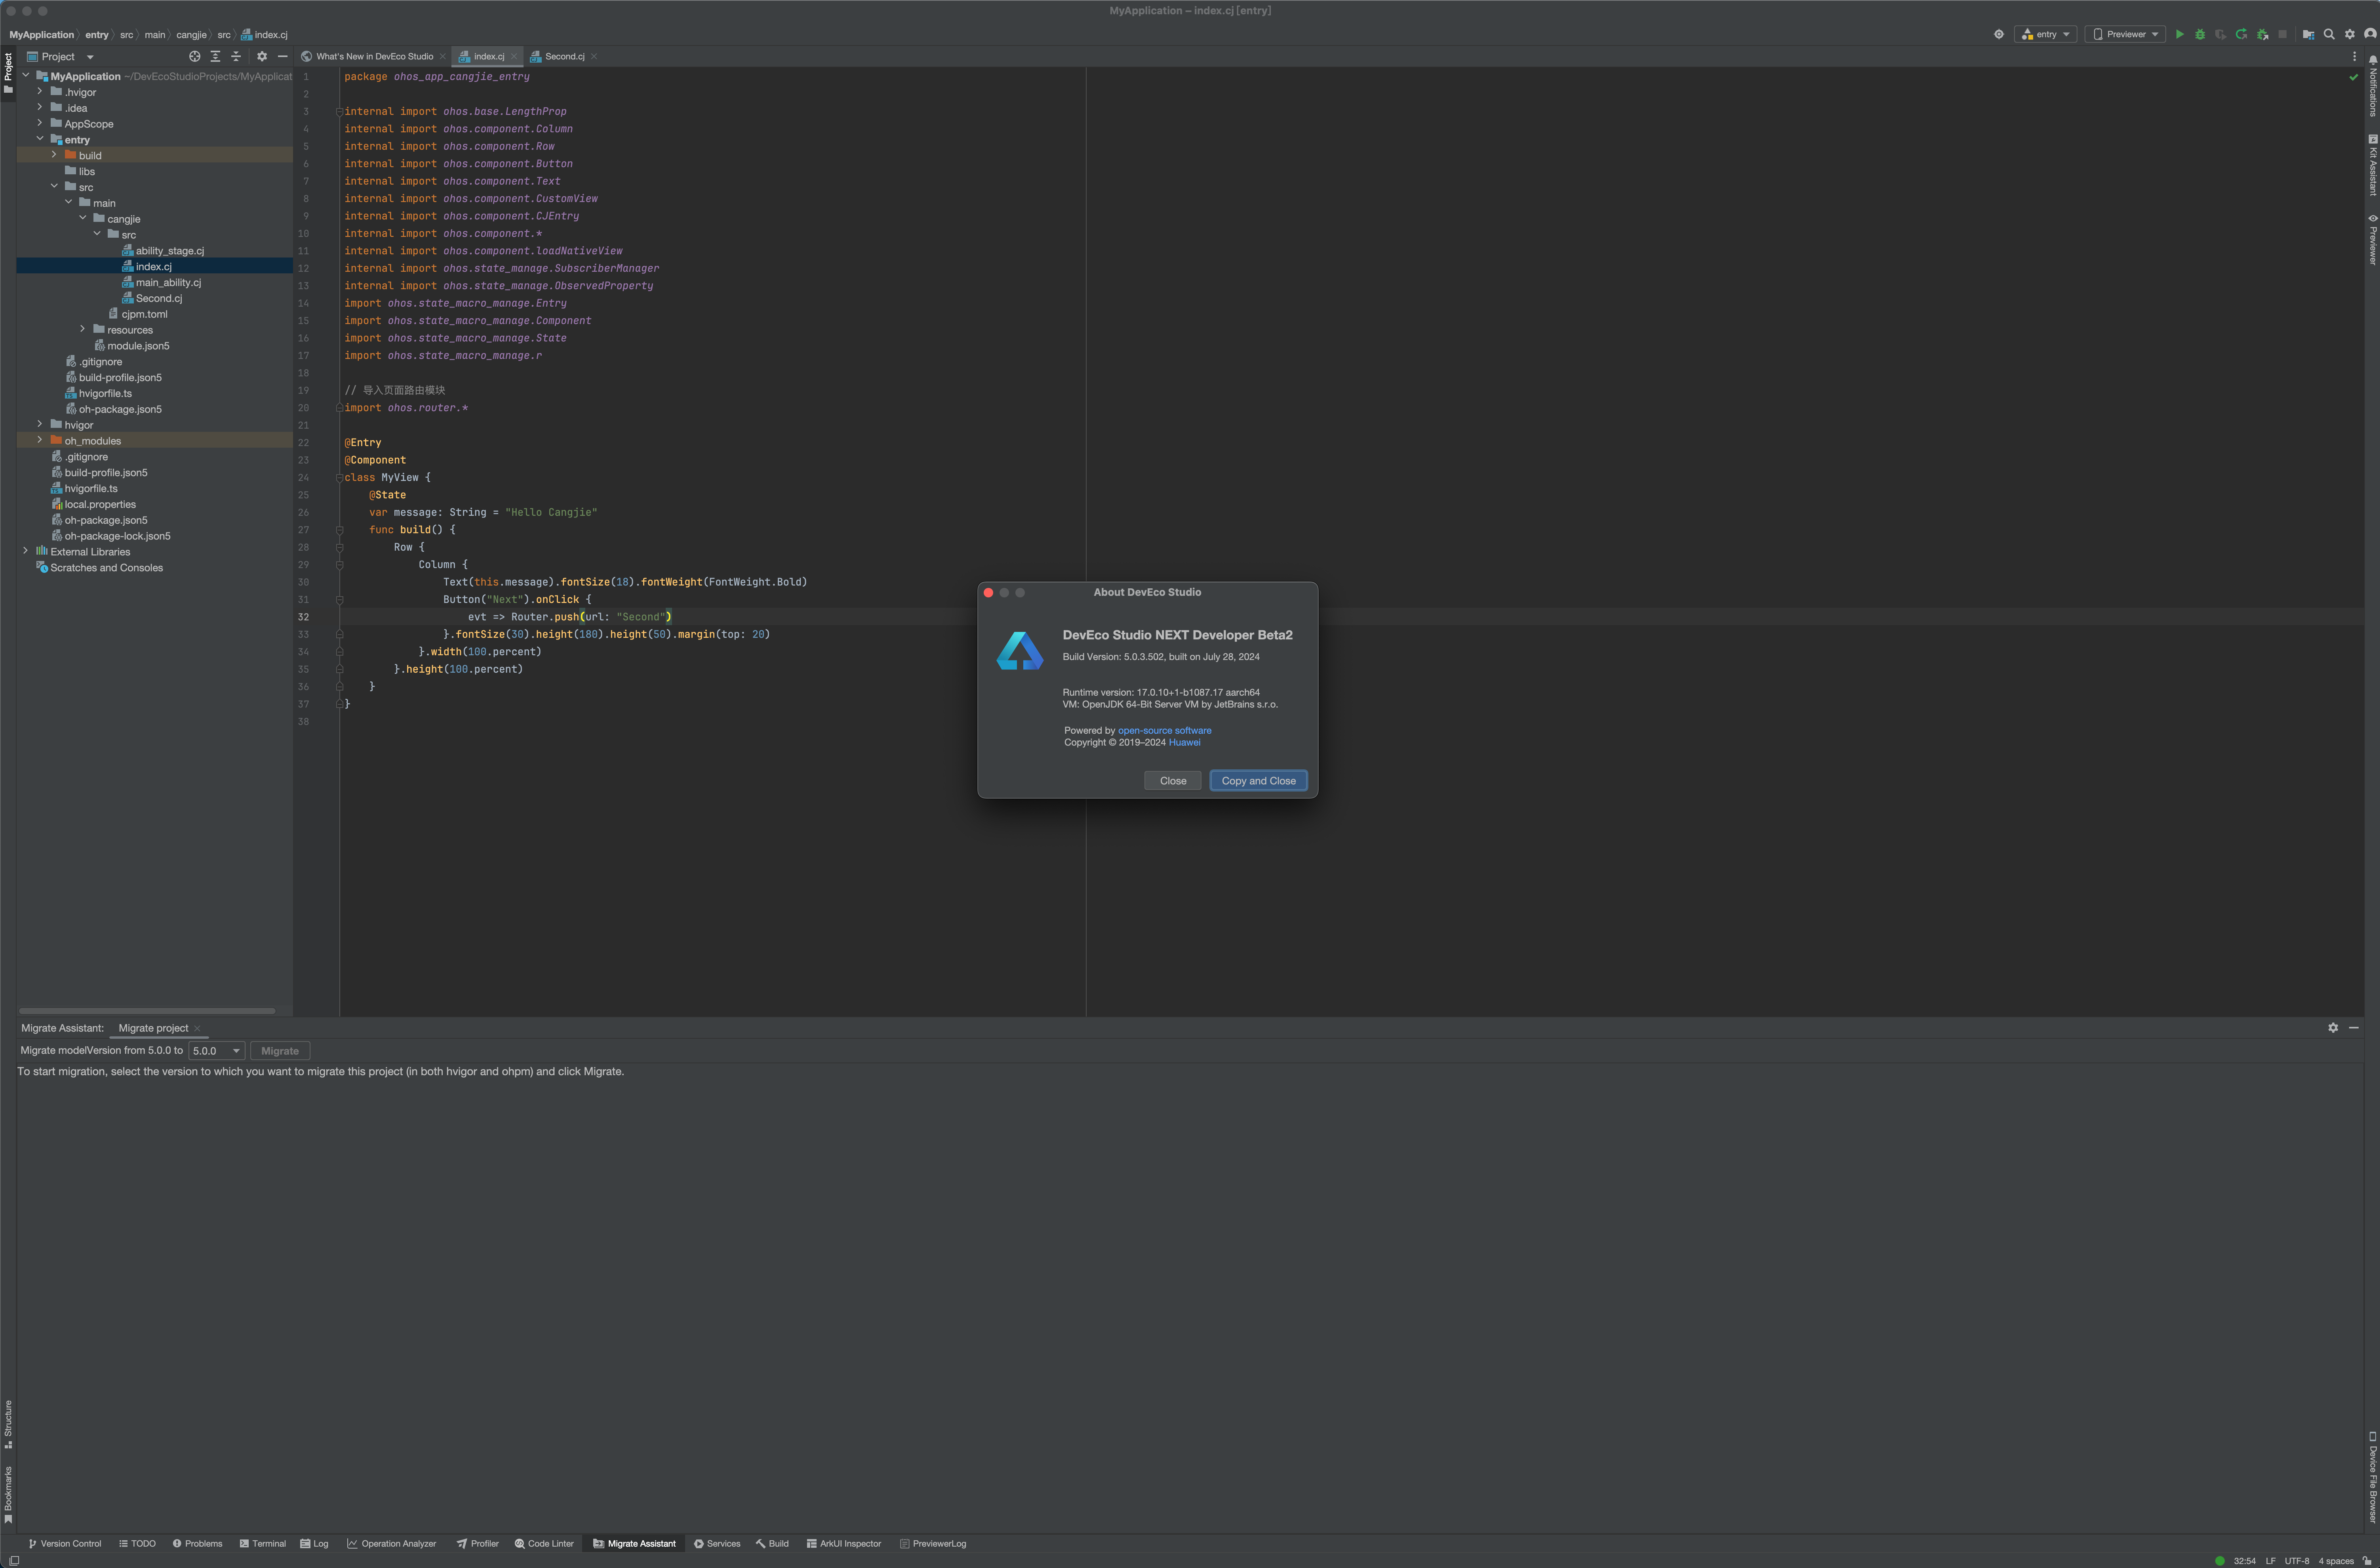Expand the AppScope folder
The width and height of the screenshot is (2380, 1568).
tap(40, 123)
